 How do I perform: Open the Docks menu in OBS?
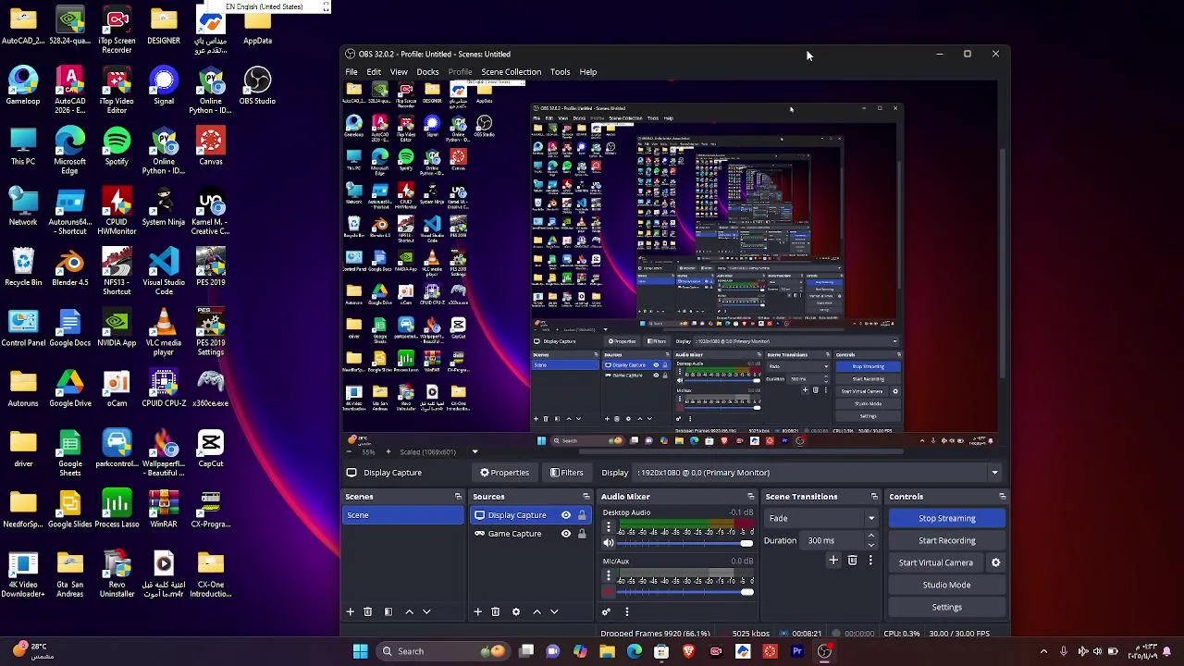coord(427,72)
